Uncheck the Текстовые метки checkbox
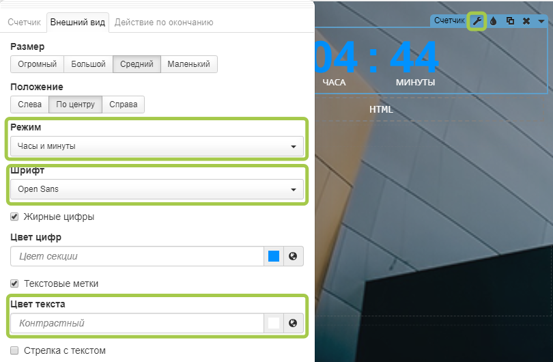Screen dimensions: 553x362 click(15, 283)
